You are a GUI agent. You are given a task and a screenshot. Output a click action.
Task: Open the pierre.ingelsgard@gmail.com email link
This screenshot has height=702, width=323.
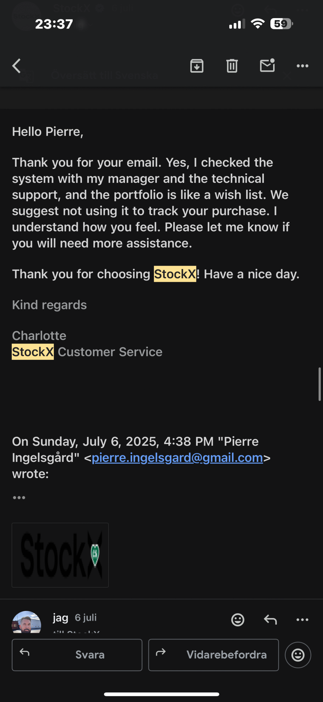coord(177,458)
